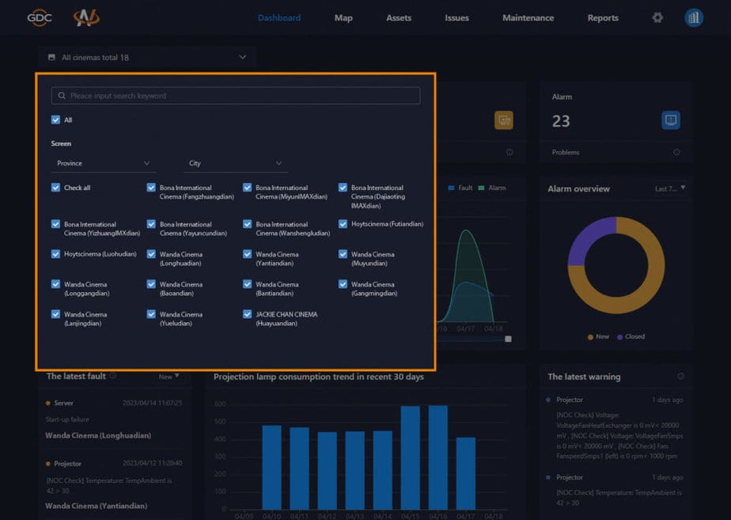Open the blue building profile icon
The width and height of the screenshot is (731, 520).
click(x=693, y=17)
